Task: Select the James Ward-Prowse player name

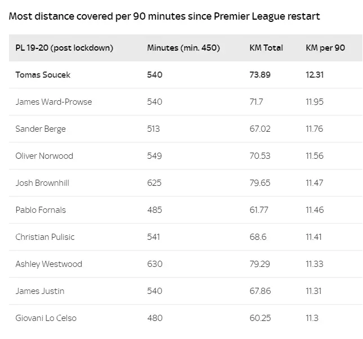Action: point(53,102)
